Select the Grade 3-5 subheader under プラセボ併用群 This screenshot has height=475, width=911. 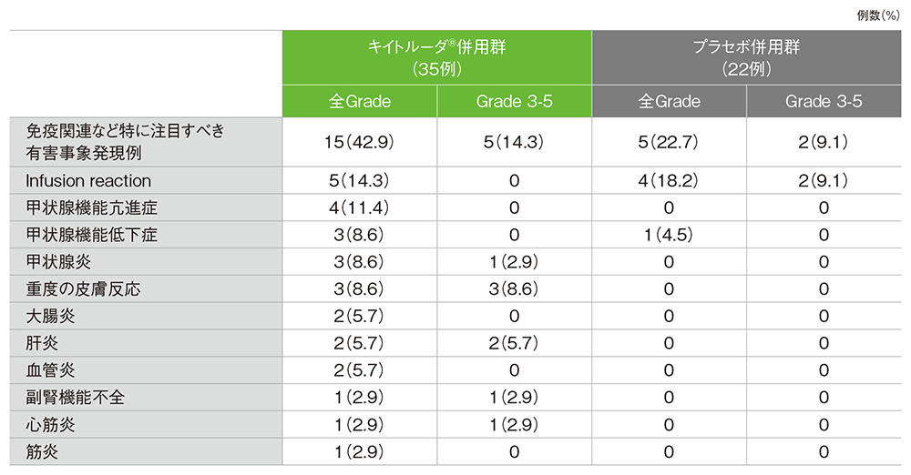[x=824, y=102]
